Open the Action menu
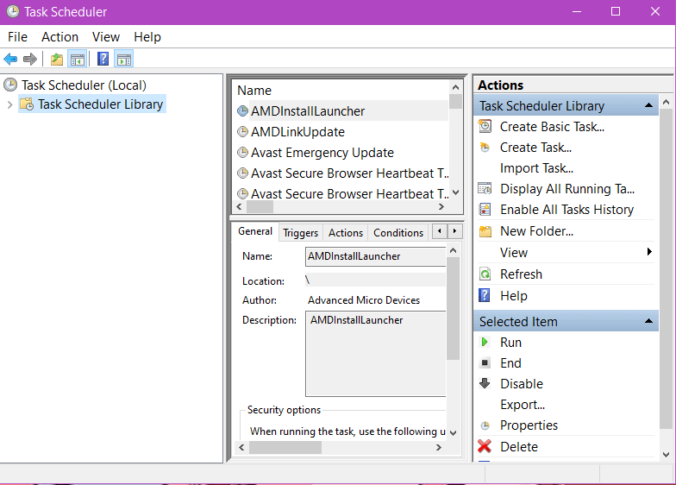676x485 pixels. click(x=60, y=36)
